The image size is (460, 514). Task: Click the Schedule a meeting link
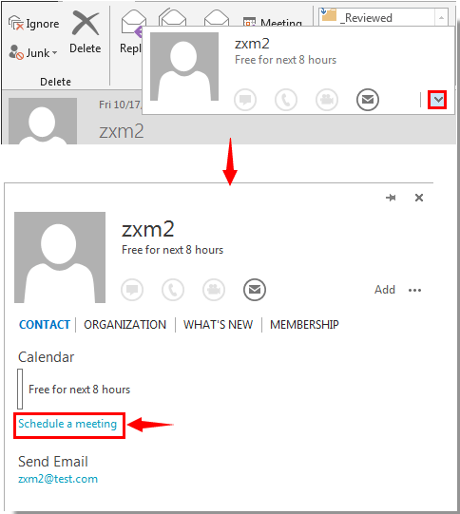[x=67, y=424]
